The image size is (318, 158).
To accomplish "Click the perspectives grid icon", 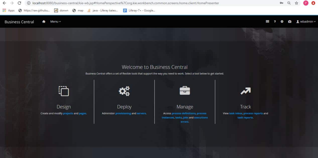I will pyautogui.click(x=267, y=21).
